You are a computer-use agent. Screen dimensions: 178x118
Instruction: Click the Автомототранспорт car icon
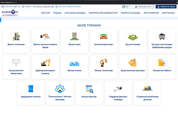(x=104, y=36)
